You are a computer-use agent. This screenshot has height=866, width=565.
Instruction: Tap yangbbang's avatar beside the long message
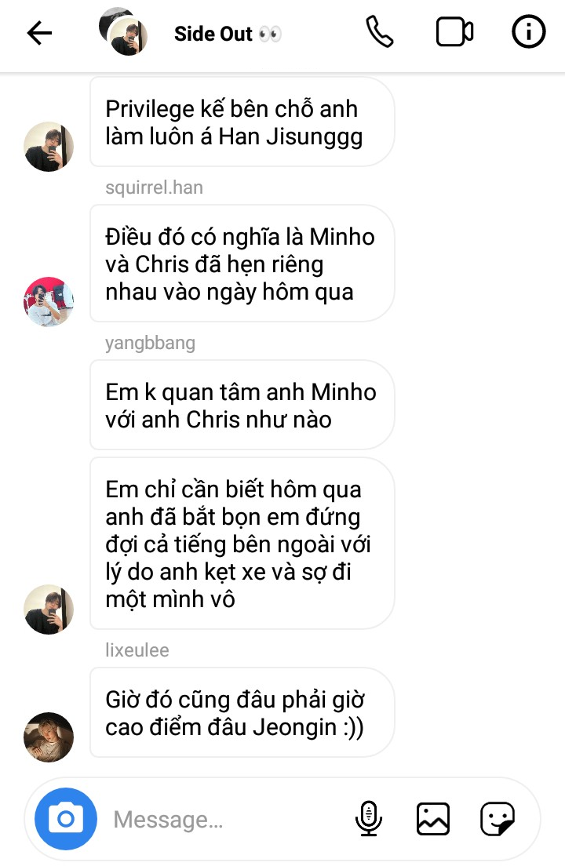tap(49, 609)
